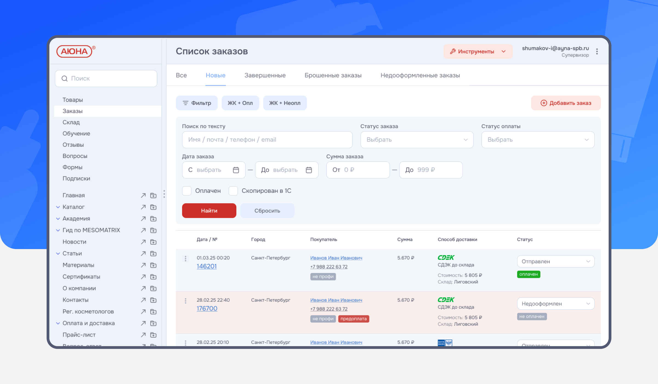Check the Скопирован в 1С checkbox

[233, 191]
